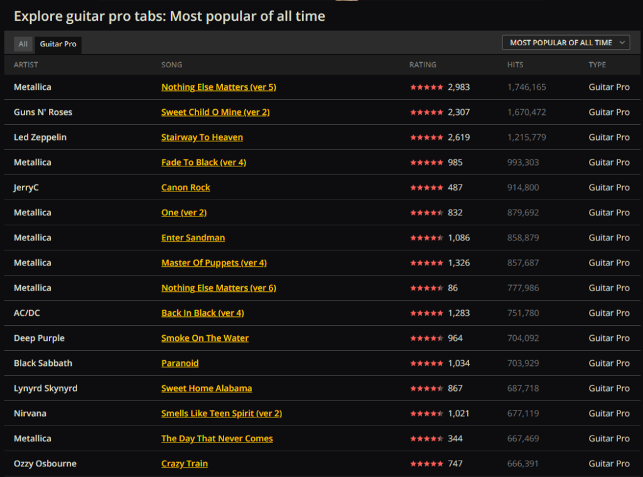
Task: Click the artist name JerryC
Action: click(x=26, y=187)
